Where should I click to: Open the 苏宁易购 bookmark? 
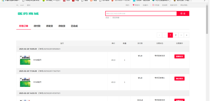click(x=104, y=1)
